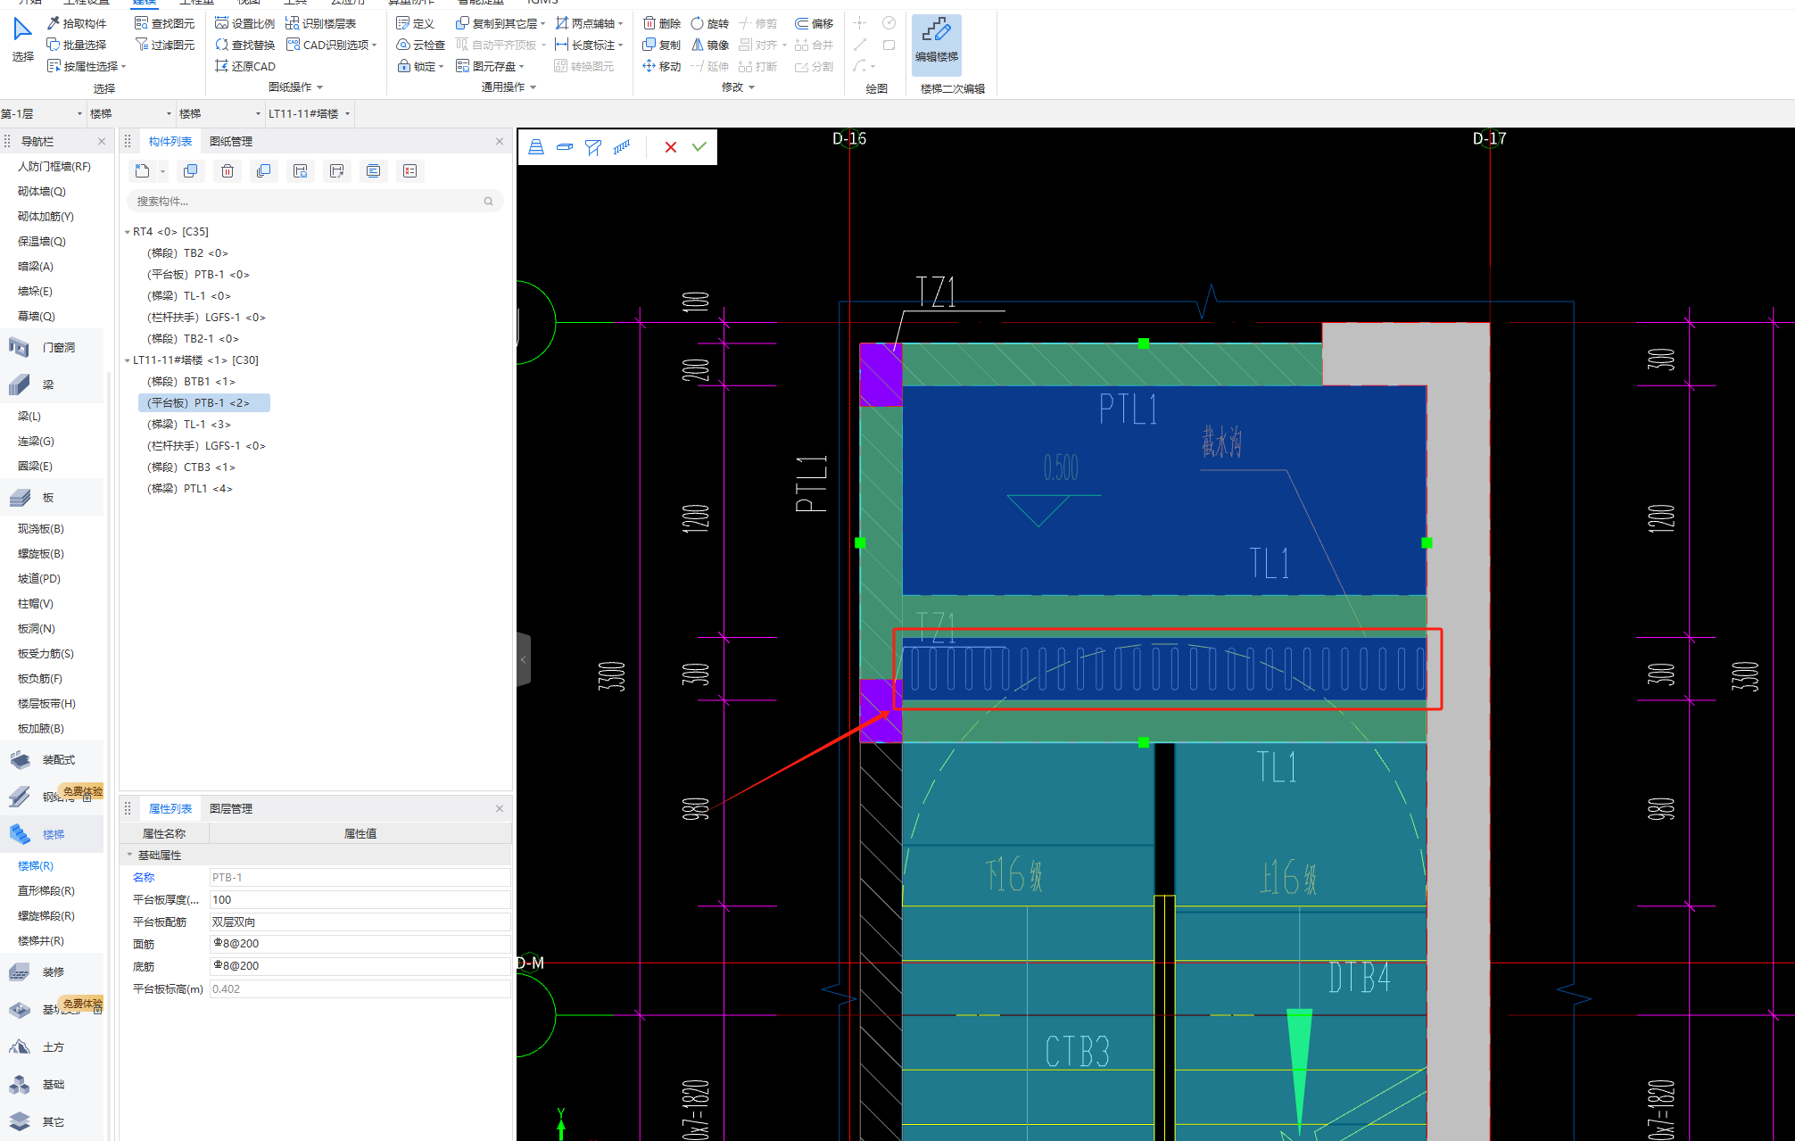This screenshot has width=1795, height=1141.
Task: Click the 旋转 rotate tool
Action: pos(710,23)
